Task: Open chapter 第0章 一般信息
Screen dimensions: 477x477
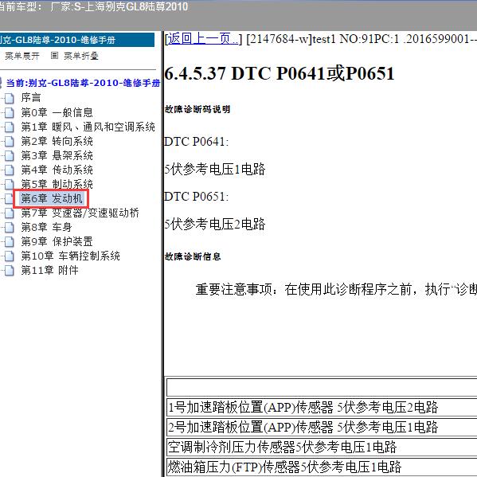Action: click(57, 112)
